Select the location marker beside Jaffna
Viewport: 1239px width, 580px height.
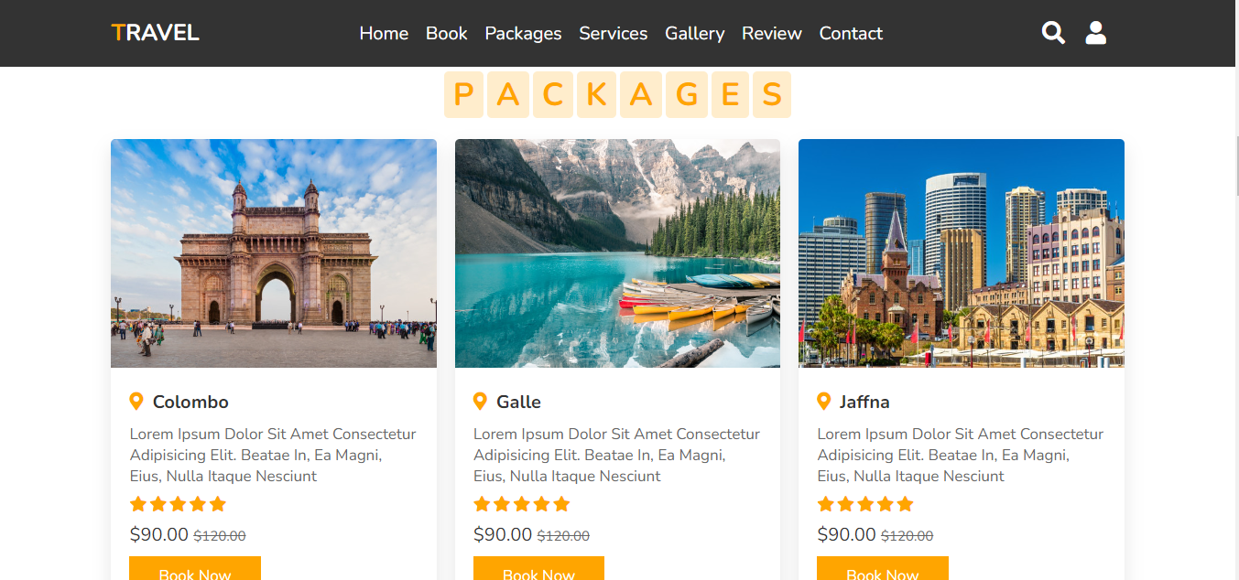pyautogui.click(x=823, y=401)
